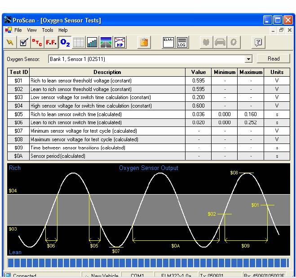This screenshot has height=278, width=296.
Task: Click the $0A period label on graph
Action: pos(176,246)
